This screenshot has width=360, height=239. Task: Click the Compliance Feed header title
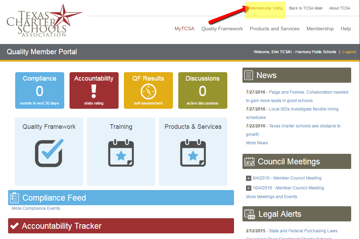(x=54, y=198)
